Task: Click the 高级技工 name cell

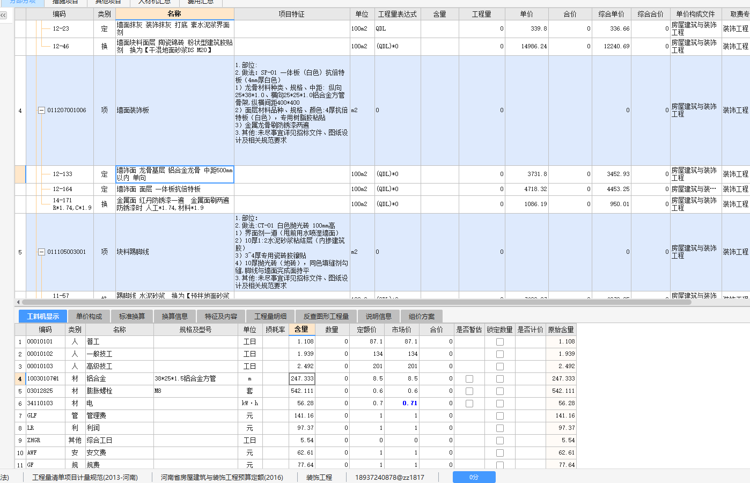Action: (x=120, y=367)
